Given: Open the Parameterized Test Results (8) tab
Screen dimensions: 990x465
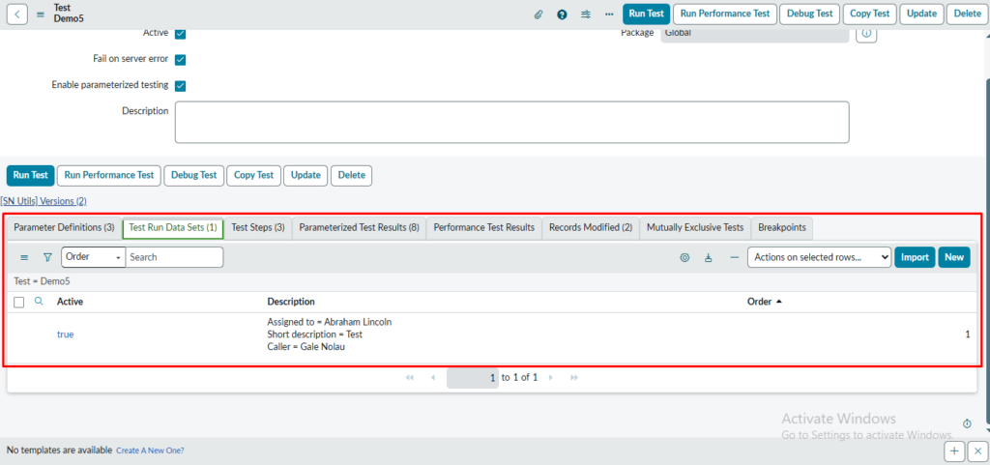Looking at the screenshot, I should pos(359,228).
